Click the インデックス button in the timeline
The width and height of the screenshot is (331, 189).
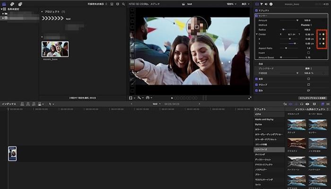(9, 103)
